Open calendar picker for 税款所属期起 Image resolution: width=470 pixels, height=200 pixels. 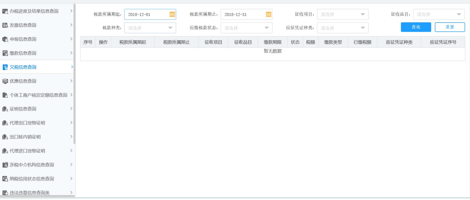tap(172, 14)
